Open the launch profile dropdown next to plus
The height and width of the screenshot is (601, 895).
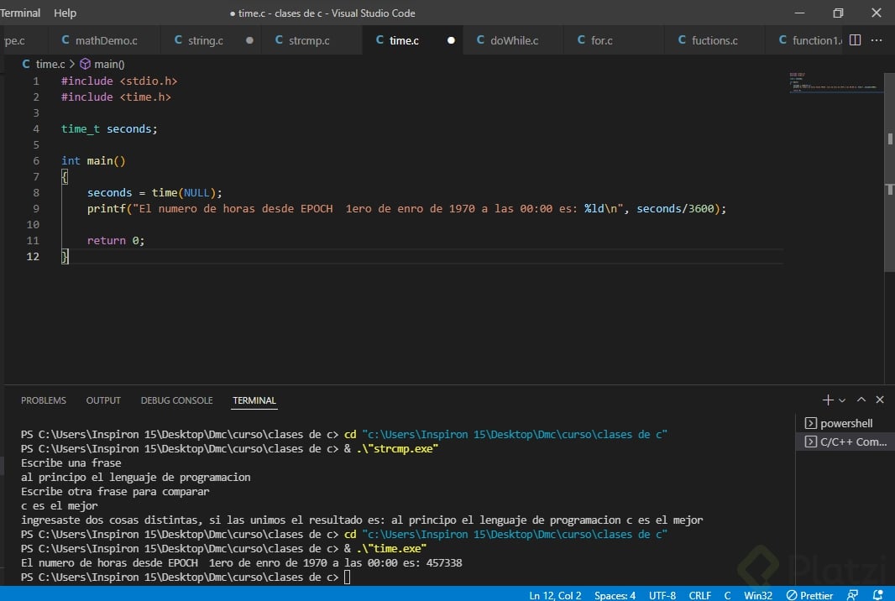click(842, 400)
